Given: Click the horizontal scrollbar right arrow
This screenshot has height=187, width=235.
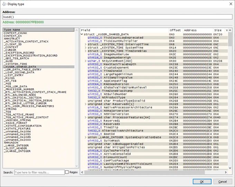Looking at the screenshot, I should [226, 172].
